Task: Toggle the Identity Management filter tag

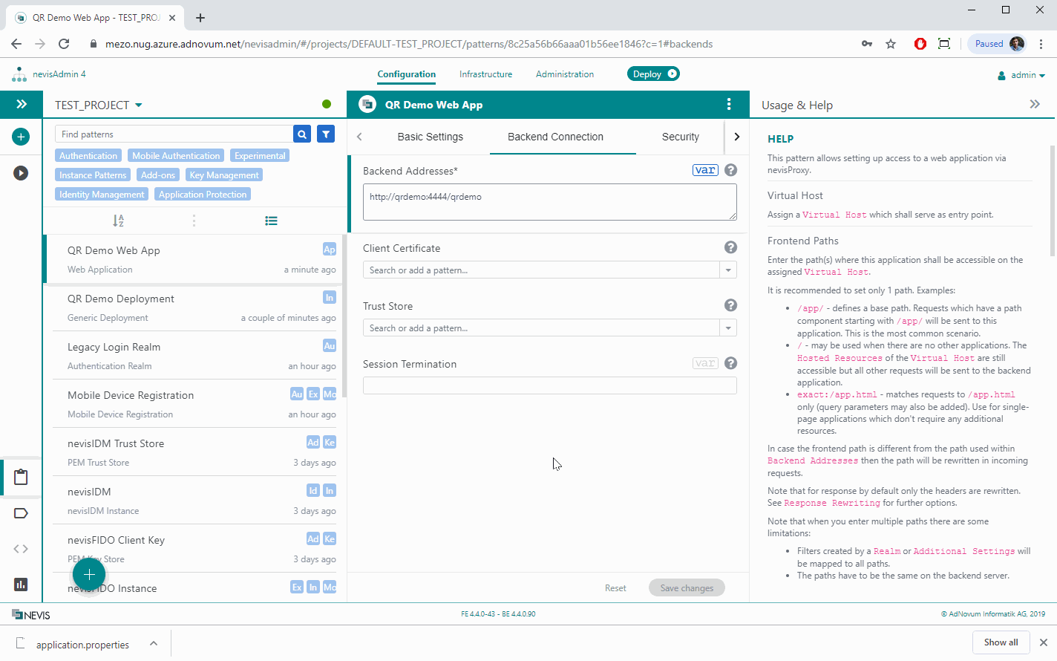Action: point(102,195)
